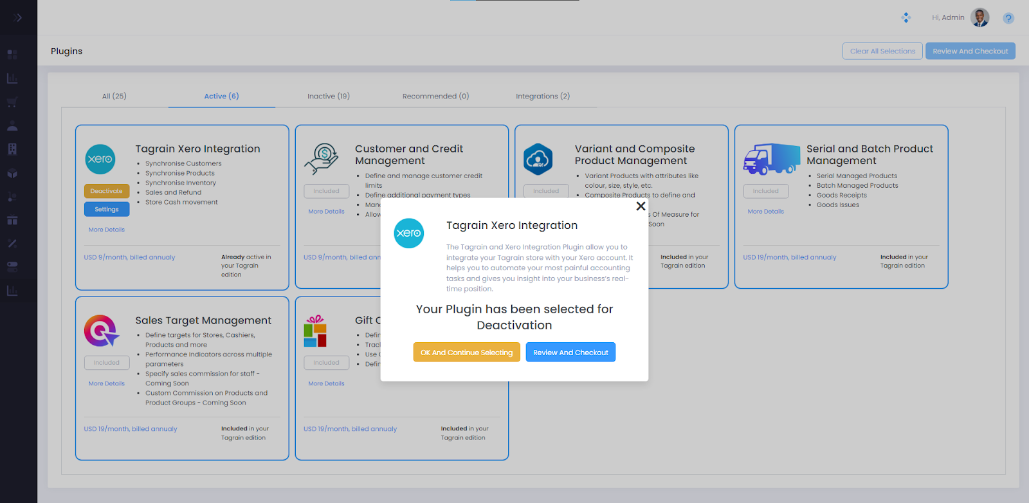Click Included button on Variant and Composite card
This screenshot has width=1029, height=503.
pos(546,191)
